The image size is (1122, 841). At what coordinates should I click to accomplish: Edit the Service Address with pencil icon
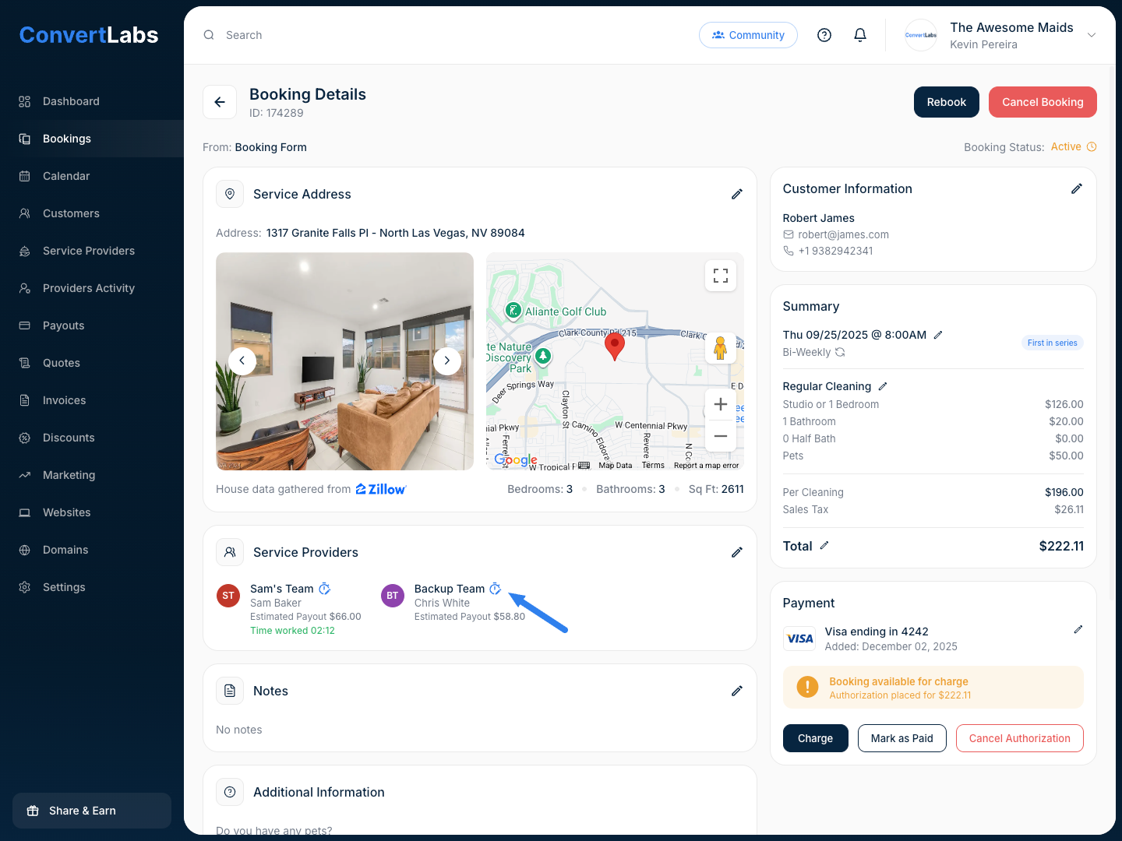coord(737,194)
